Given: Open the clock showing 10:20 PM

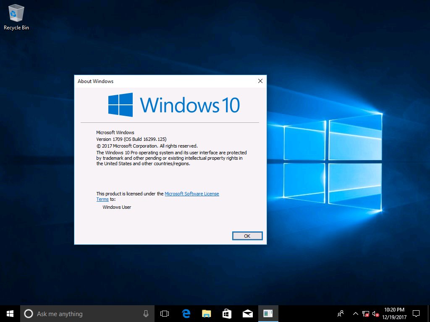Looking at the screenshot, I should click(394, 314).
